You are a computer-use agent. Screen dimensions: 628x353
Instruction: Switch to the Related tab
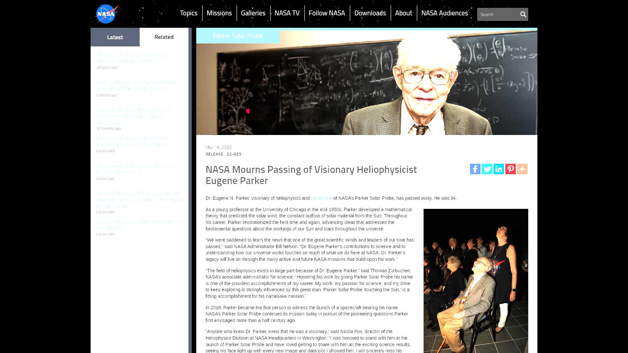(164, 37)
